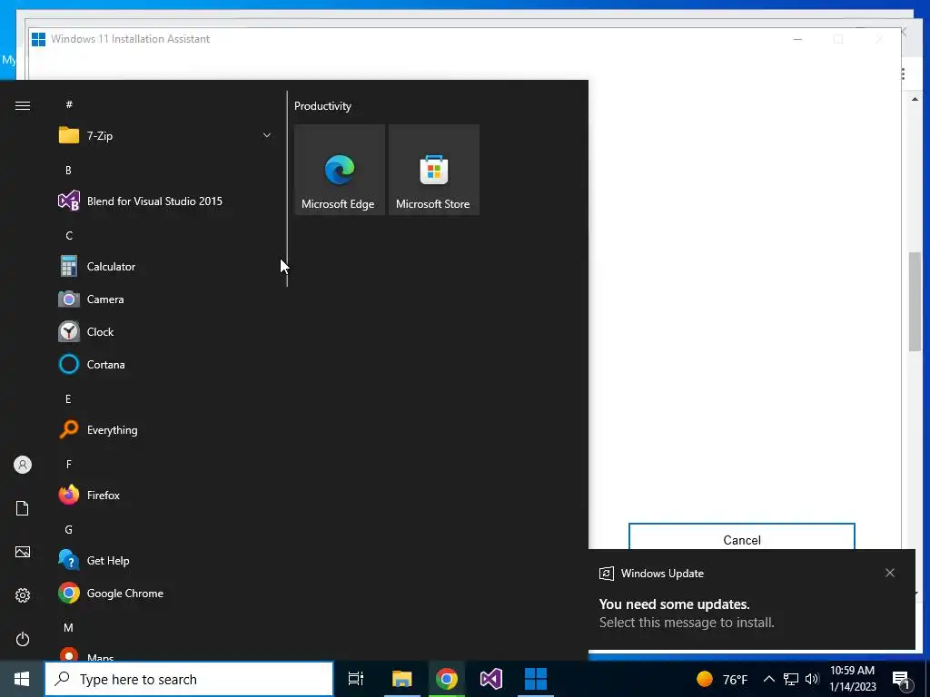Image resolution: width=930 pixels, height=697 pixels.
Task: Click the Productivity group title
Action: [x=322, y=106]
